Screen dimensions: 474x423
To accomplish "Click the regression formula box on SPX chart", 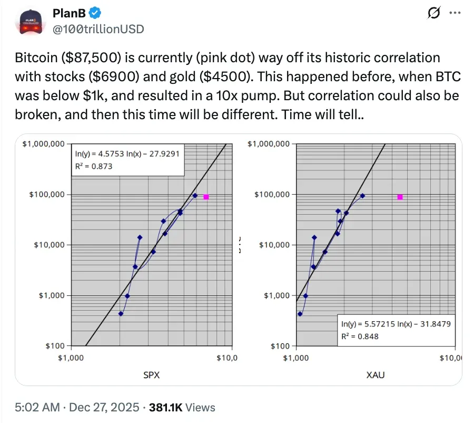I will (x=128, y=159).
